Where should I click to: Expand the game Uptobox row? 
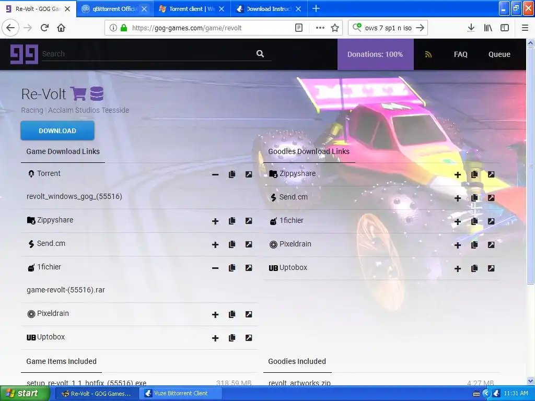(x=215, y=338)
